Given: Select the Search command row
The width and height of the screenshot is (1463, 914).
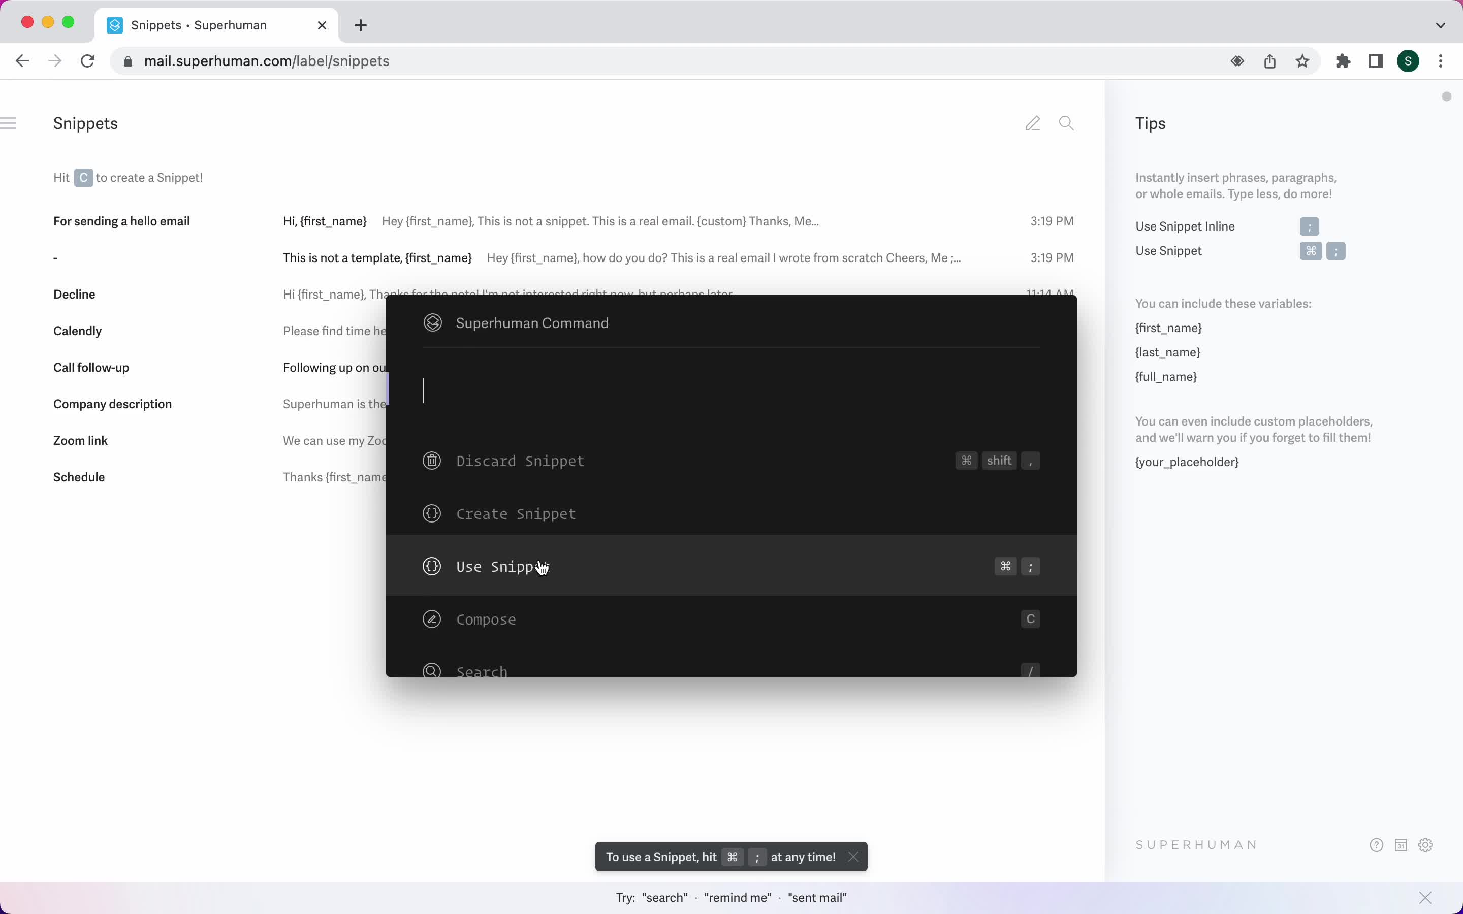Looking at the screenshot, I should 731,665.
